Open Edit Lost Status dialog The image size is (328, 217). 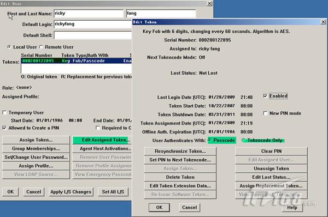271,177
